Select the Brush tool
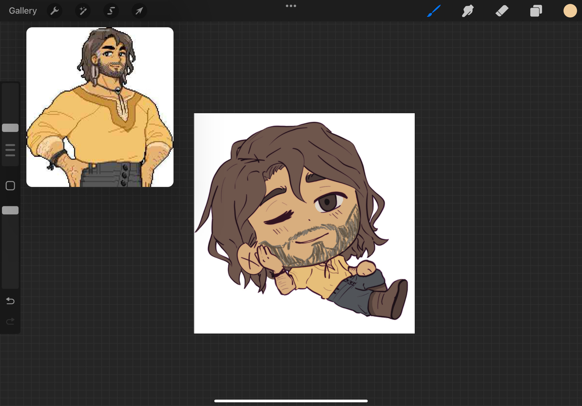Viewport: 582px width, 406px height. coord(434,11)
